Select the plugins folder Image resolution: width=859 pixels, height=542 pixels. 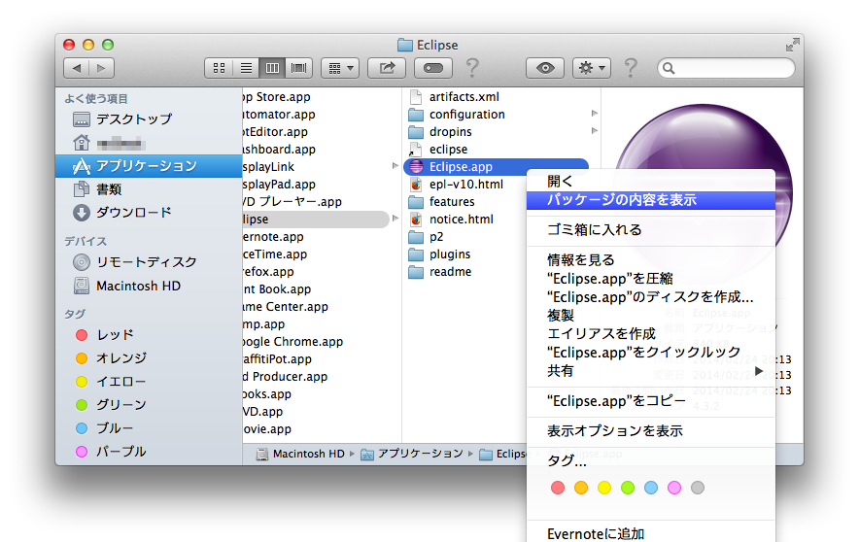(x=450, y=254)
